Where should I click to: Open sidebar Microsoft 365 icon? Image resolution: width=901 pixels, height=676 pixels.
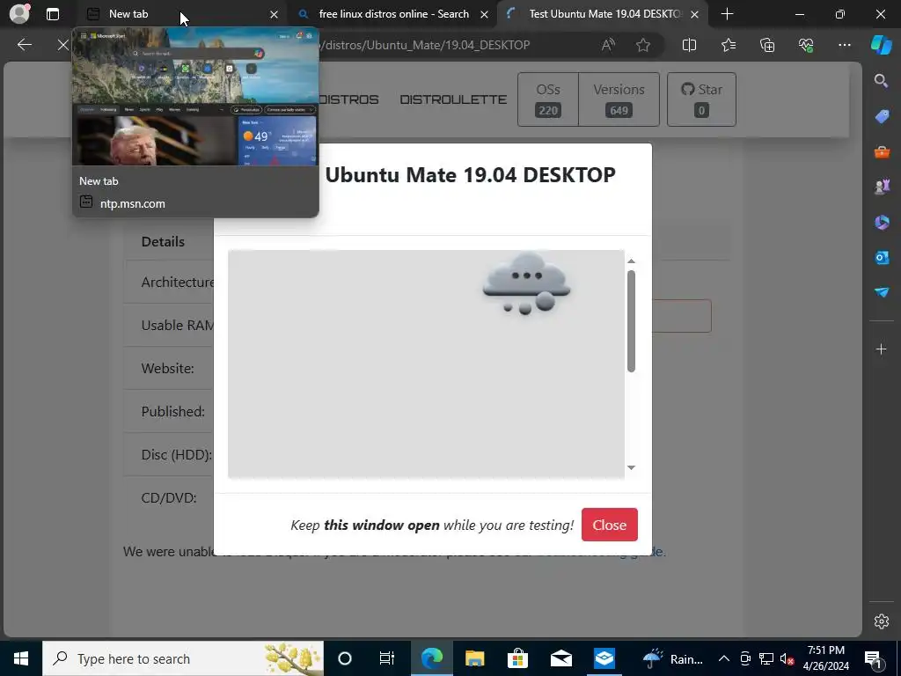[882, 222]
